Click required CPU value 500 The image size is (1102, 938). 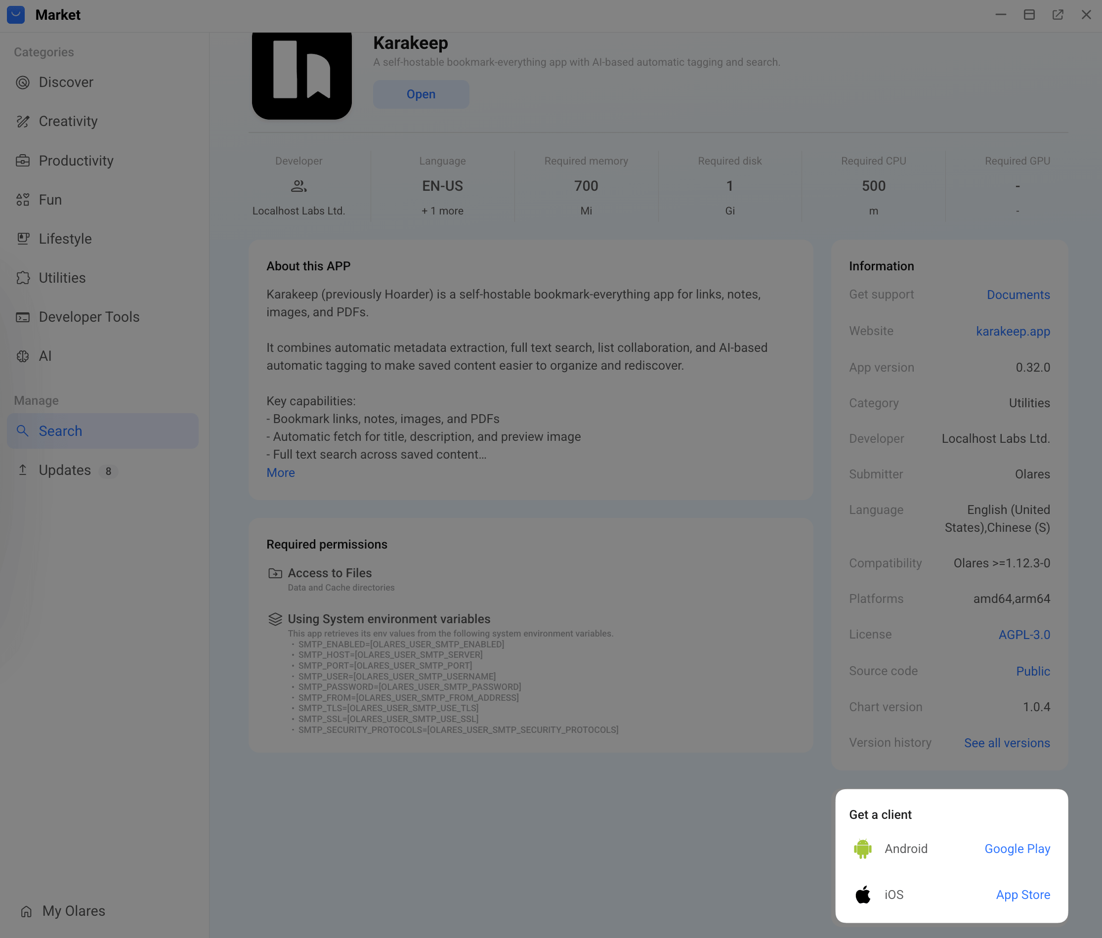point(873,186)
